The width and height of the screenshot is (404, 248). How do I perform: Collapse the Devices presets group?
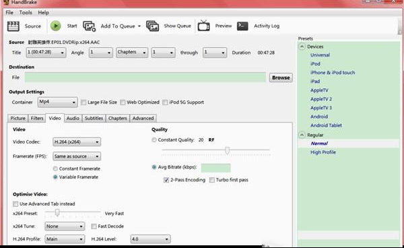click(302, 46)
